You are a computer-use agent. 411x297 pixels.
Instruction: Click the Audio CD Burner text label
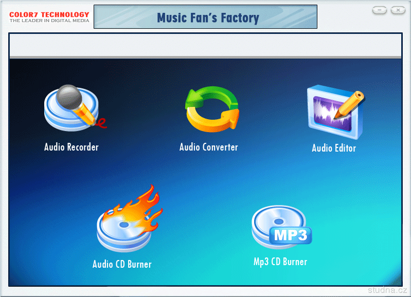122,264
